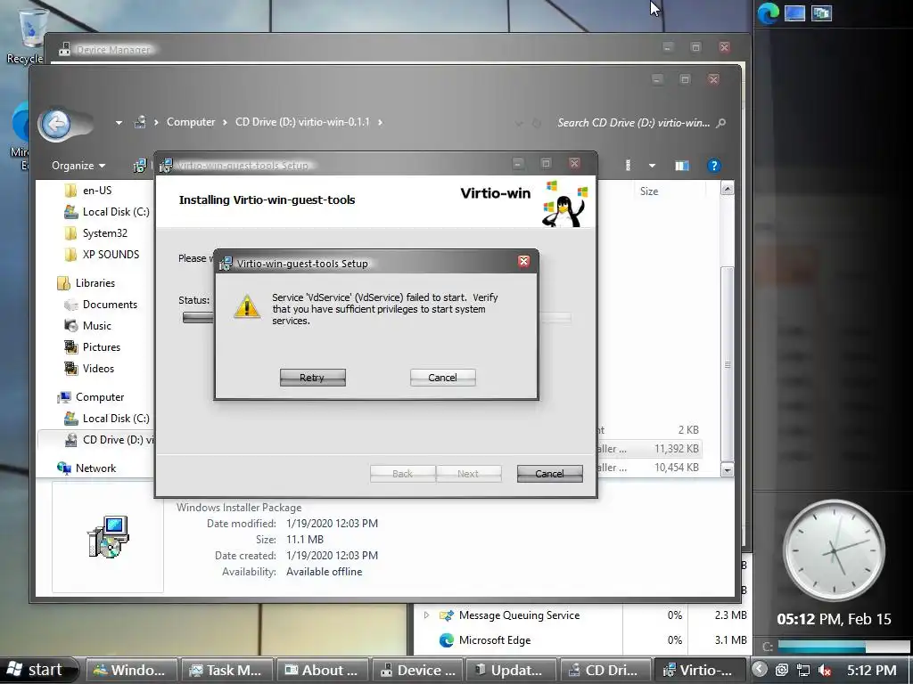This screenshot has height=684, width=913.
Task: Click the Start button
Action: 38,670
